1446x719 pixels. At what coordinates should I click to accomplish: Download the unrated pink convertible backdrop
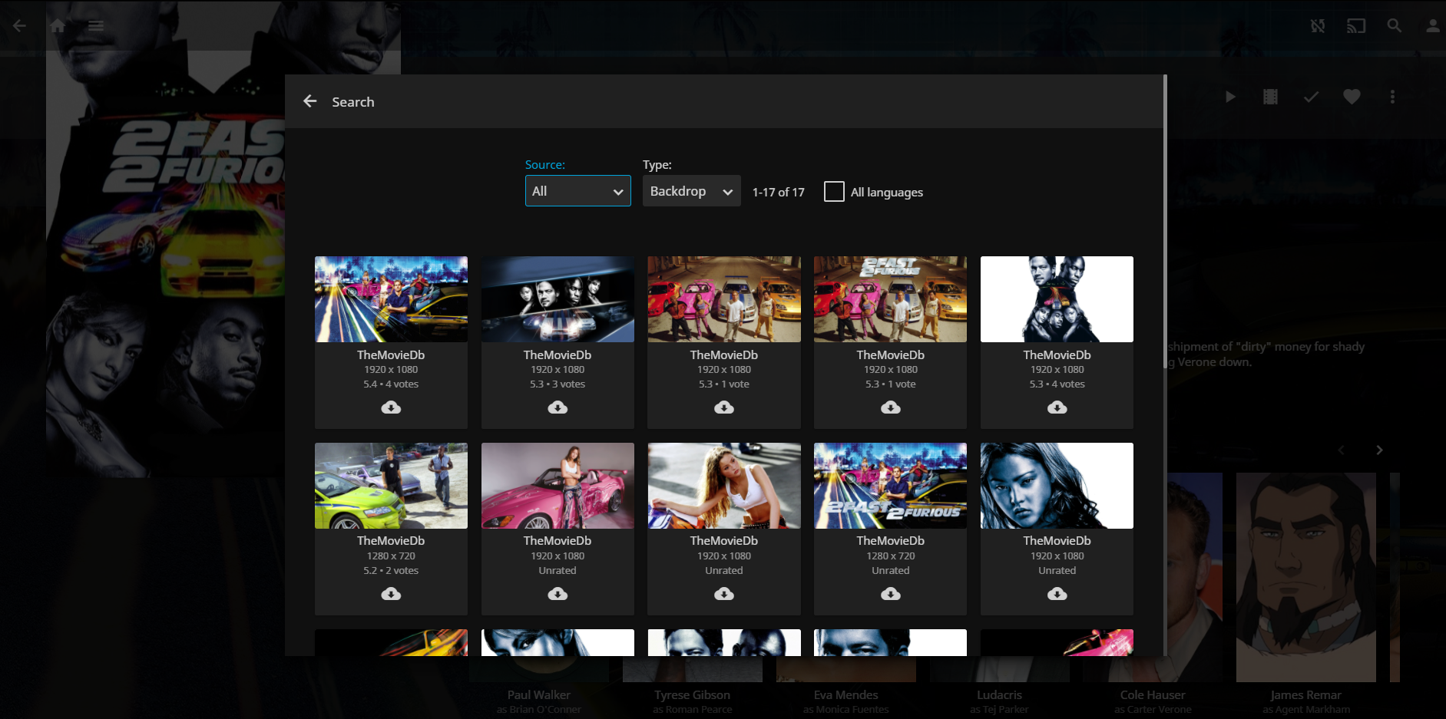click(x=558, y=594)
